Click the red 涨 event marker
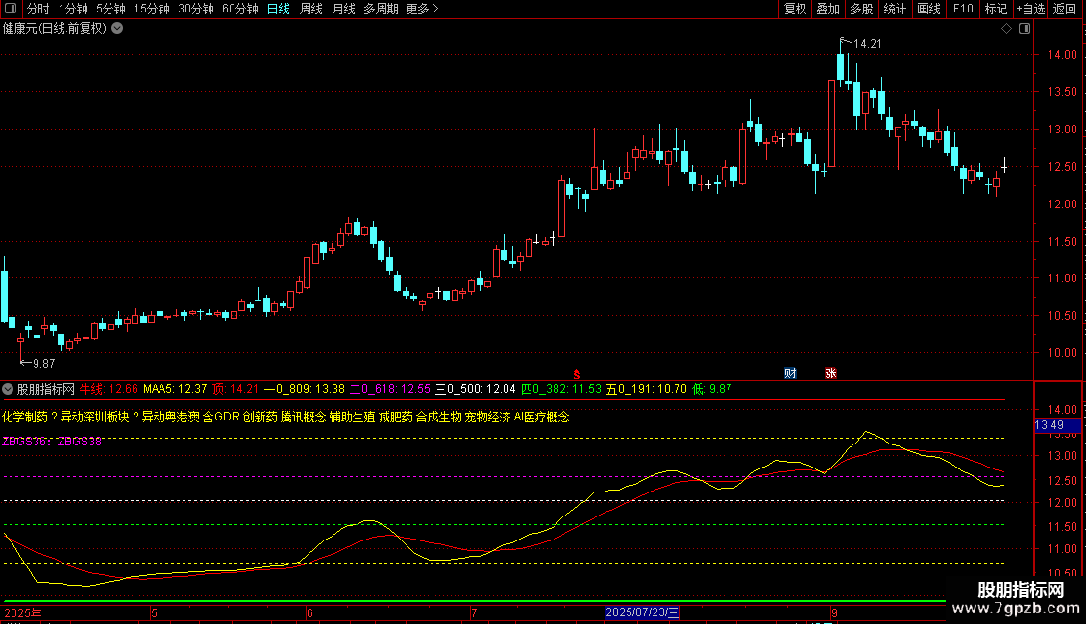The height and width of the screenshot is (624, 1086). coord(830,372)
